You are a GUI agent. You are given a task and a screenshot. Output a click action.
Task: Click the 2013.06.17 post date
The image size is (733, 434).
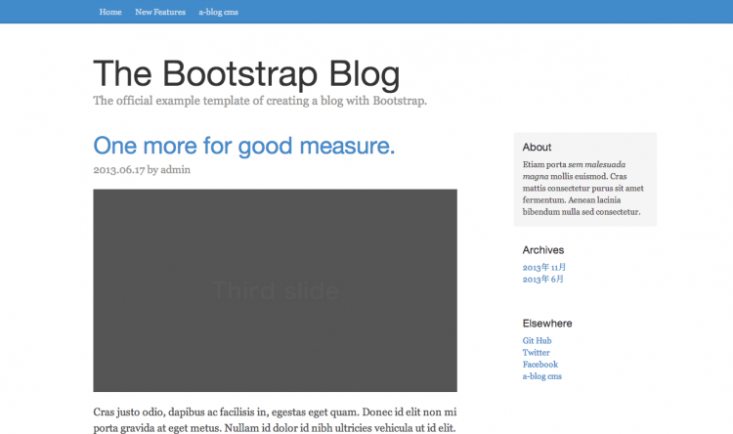point(118,170)
